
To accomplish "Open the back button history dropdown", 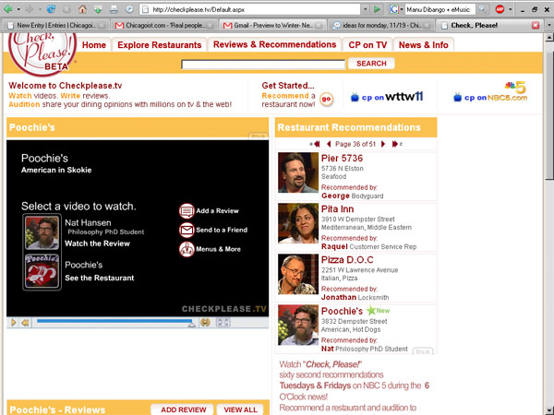I will (x=18, y=9).
